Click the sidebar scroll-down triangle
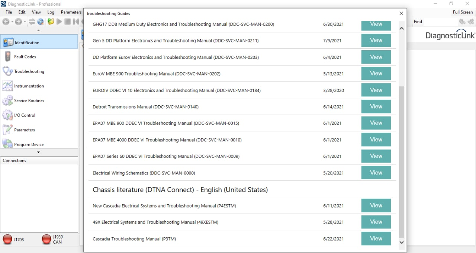The image size is (476, 253). click(39, 152)
